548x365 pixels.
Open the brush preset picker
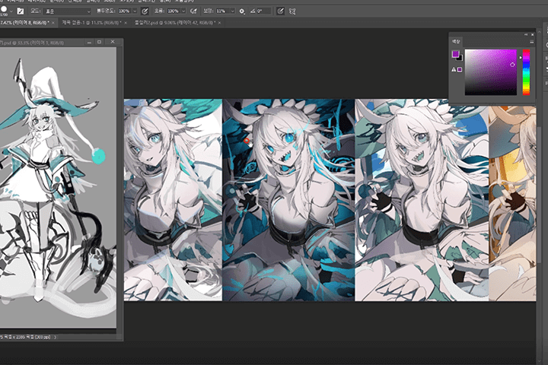point(5,11)
